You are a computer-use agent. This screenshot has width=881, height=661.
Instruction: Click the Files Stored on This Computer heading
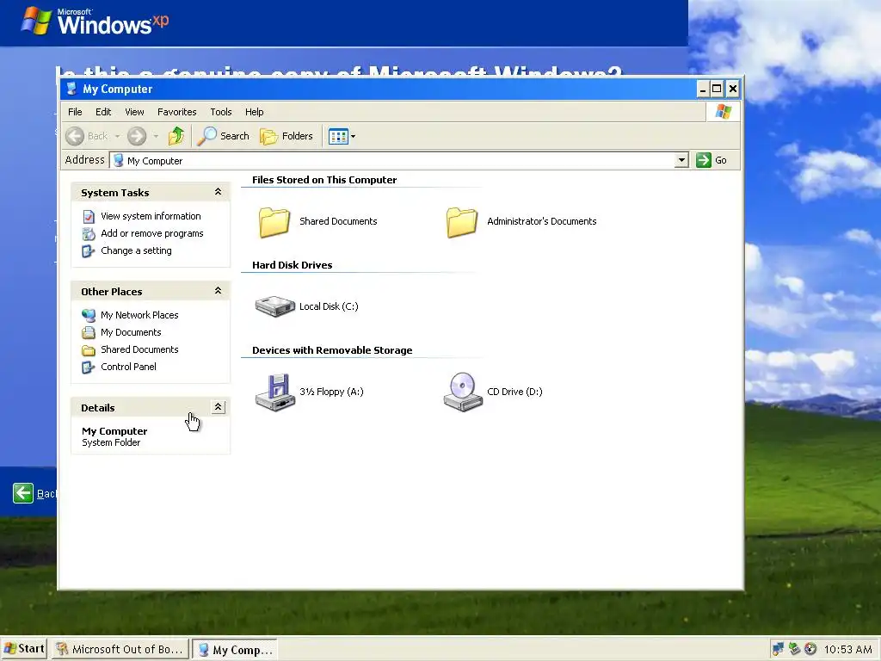pyautogui.click(x=324, y=180)
